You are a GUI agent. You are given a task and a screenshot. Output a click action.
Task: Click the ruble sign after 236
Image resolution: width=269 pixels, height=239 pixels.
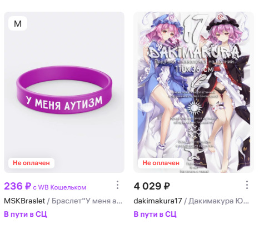pos(28,186)
